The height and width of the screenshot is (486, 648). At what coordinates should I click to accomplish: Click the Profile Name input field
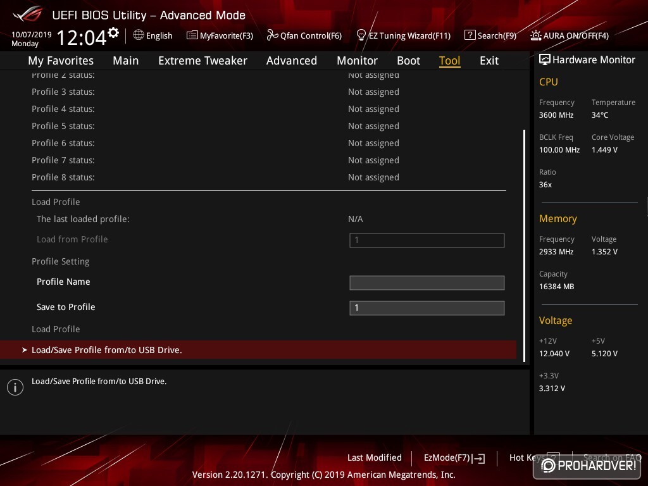click(x=427, y=283)
